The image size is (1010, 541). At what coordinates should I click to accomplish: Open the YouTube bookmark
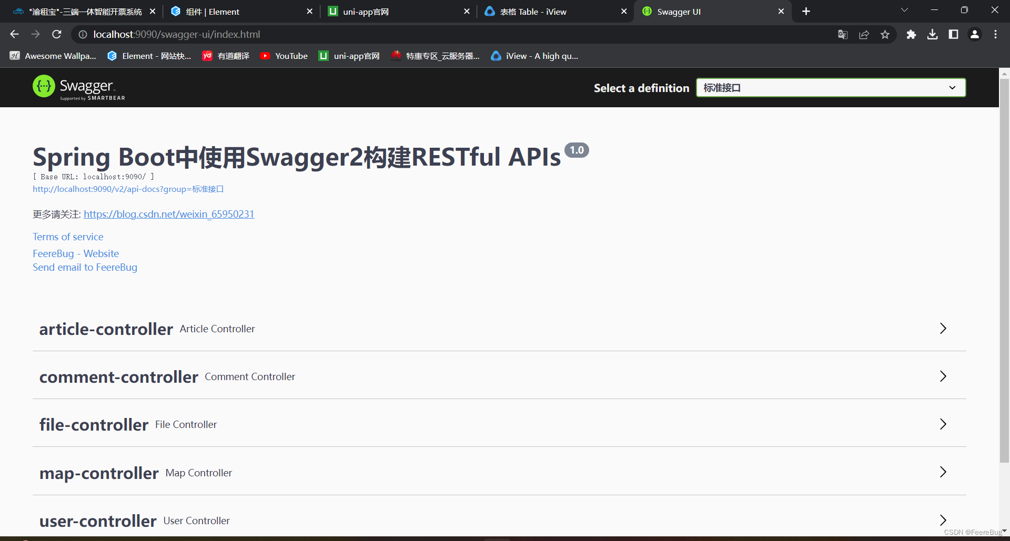coord(284,56)
